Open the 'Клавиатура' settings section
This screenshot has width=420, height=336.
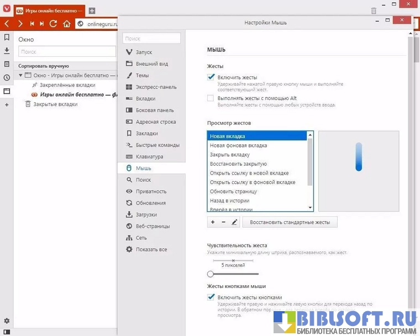point(149,156)
